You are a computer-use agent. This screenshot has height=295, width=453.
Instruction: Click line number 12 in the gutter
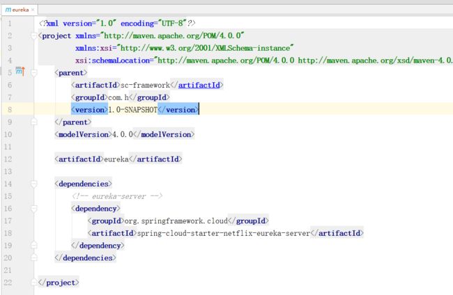pyautogui.click(x=8, y=159)
